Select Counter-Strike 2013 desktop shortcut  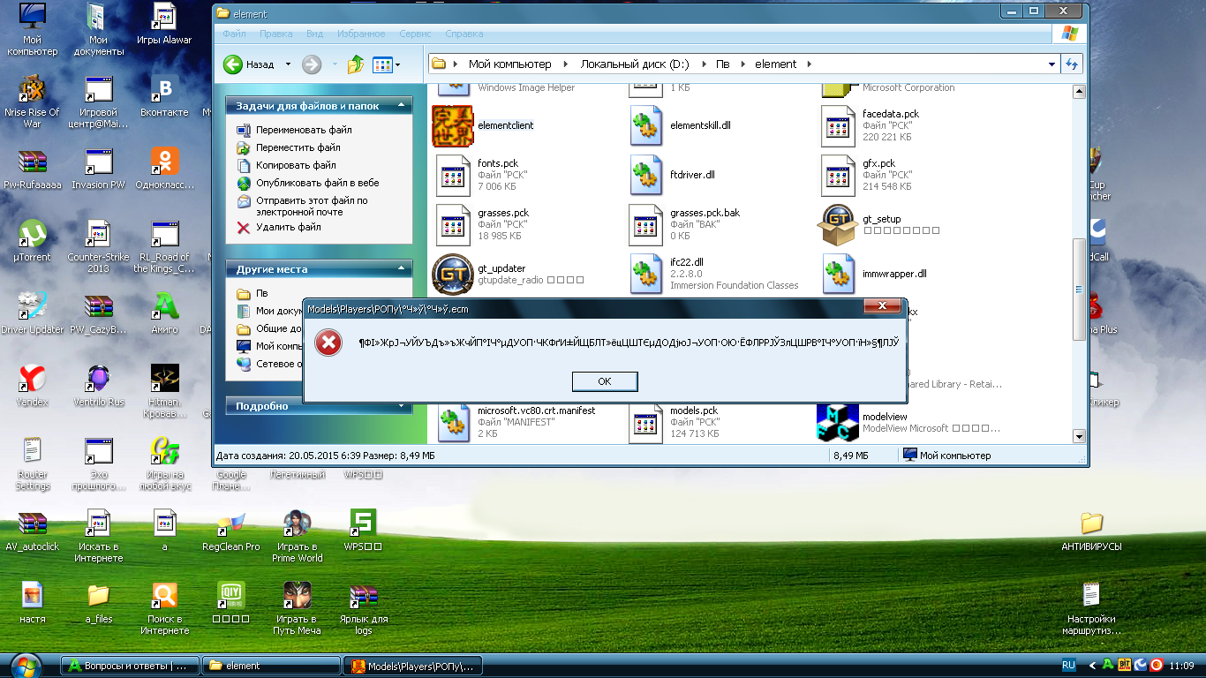pyautogui.click(x=98, y=246)
